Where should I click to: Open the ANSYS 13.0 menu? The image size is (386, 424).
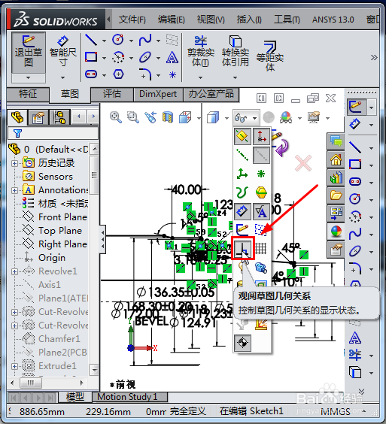[x=333, y=20]
